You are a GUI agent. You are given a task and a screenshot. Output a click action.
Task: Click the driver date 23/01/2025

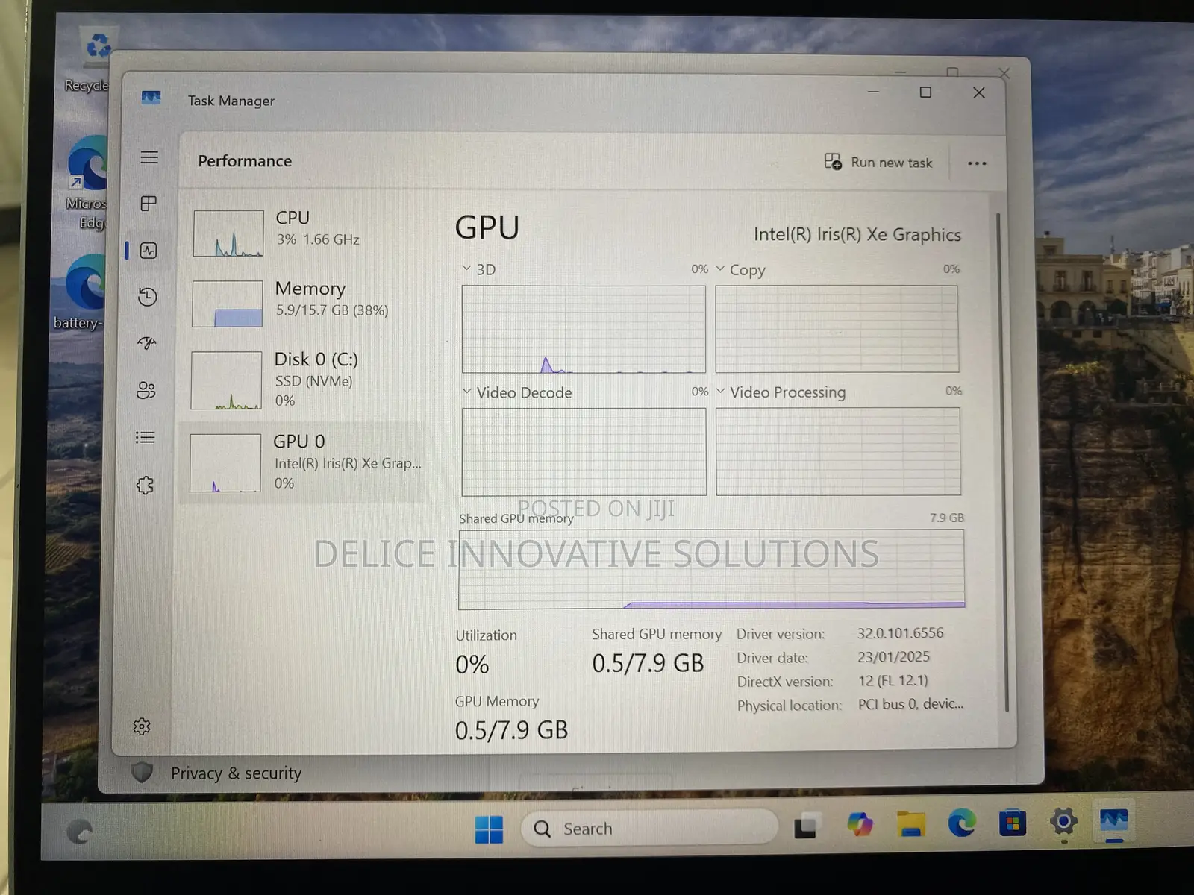point(893,657)
